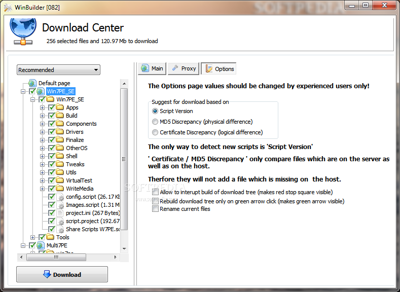Click the Drivers folder icon
Image resolution: width=400 pixels, height=292 pixels.
pyautogui.click(x=60, y=132)
